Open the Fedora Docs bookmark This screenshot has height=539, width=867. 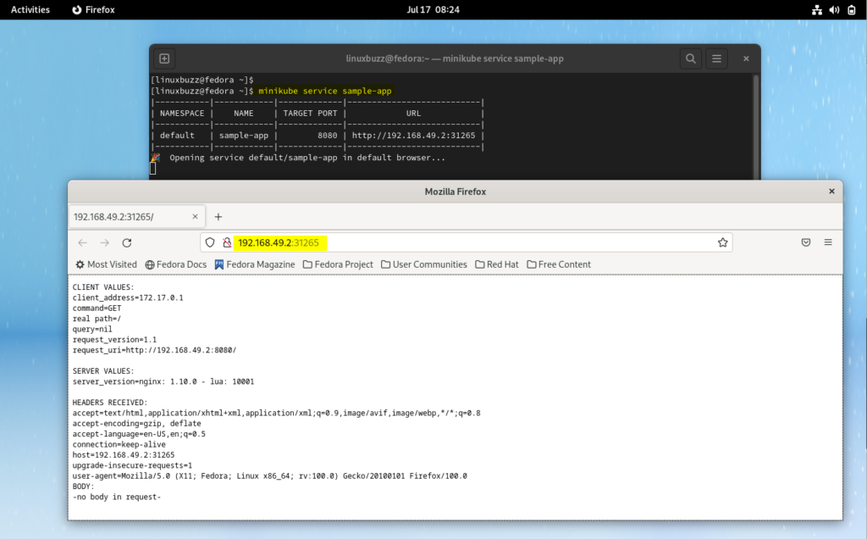(x=176, y=264)
